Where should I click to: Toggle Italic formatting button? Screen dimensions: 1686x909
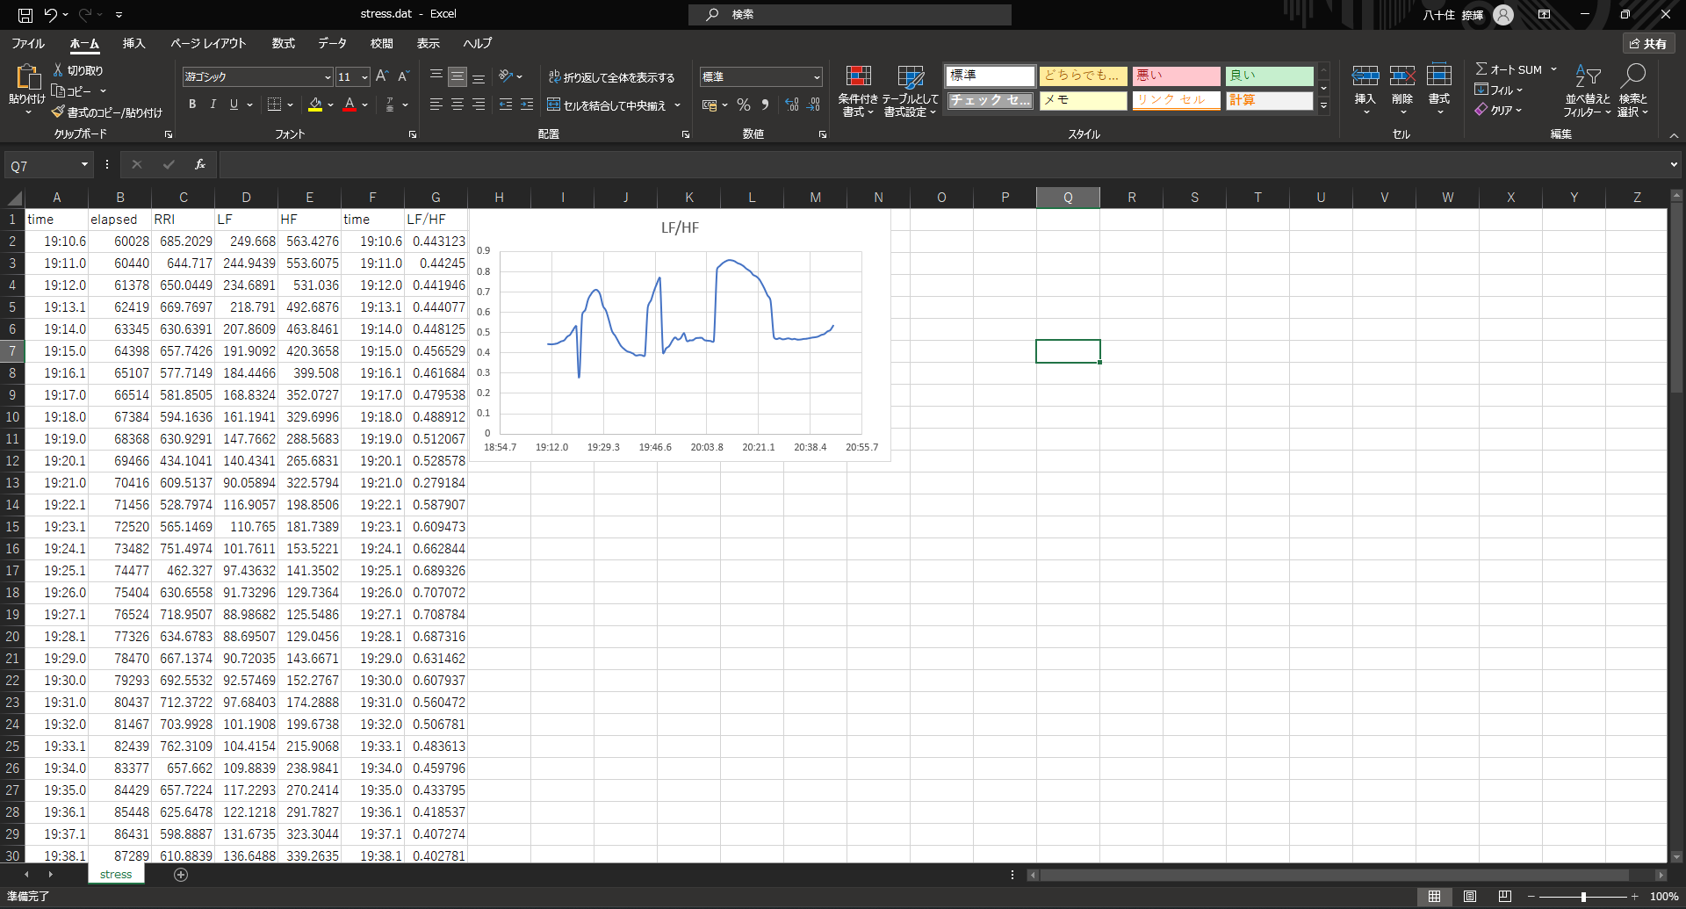pyautogui.click(x=213, y=105)
